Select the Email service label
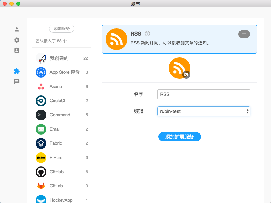Image resolution: width=271 pixels, height=203 pixels. coord(55,129)
